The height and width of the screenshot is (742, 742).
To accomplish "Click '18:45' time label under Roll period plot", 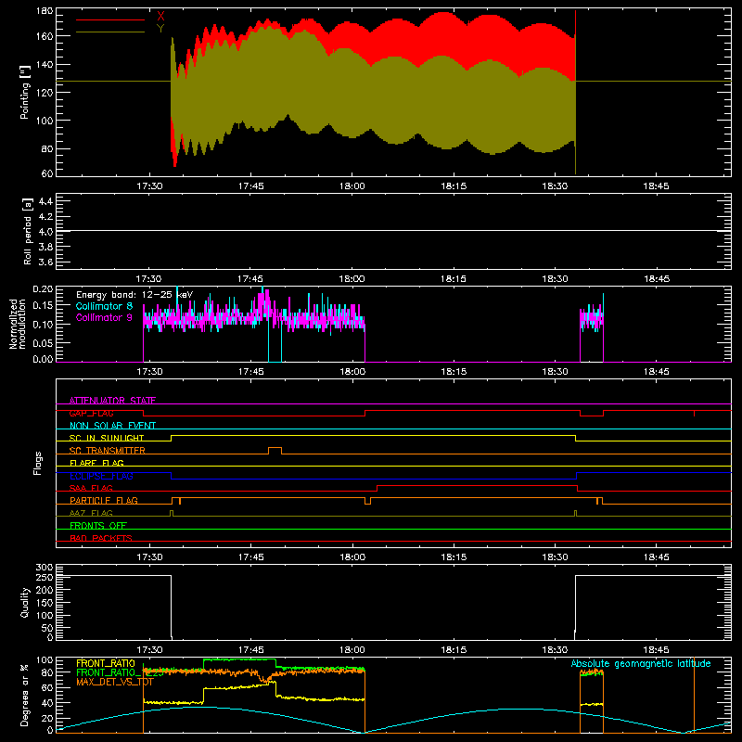I will point(657,279).
